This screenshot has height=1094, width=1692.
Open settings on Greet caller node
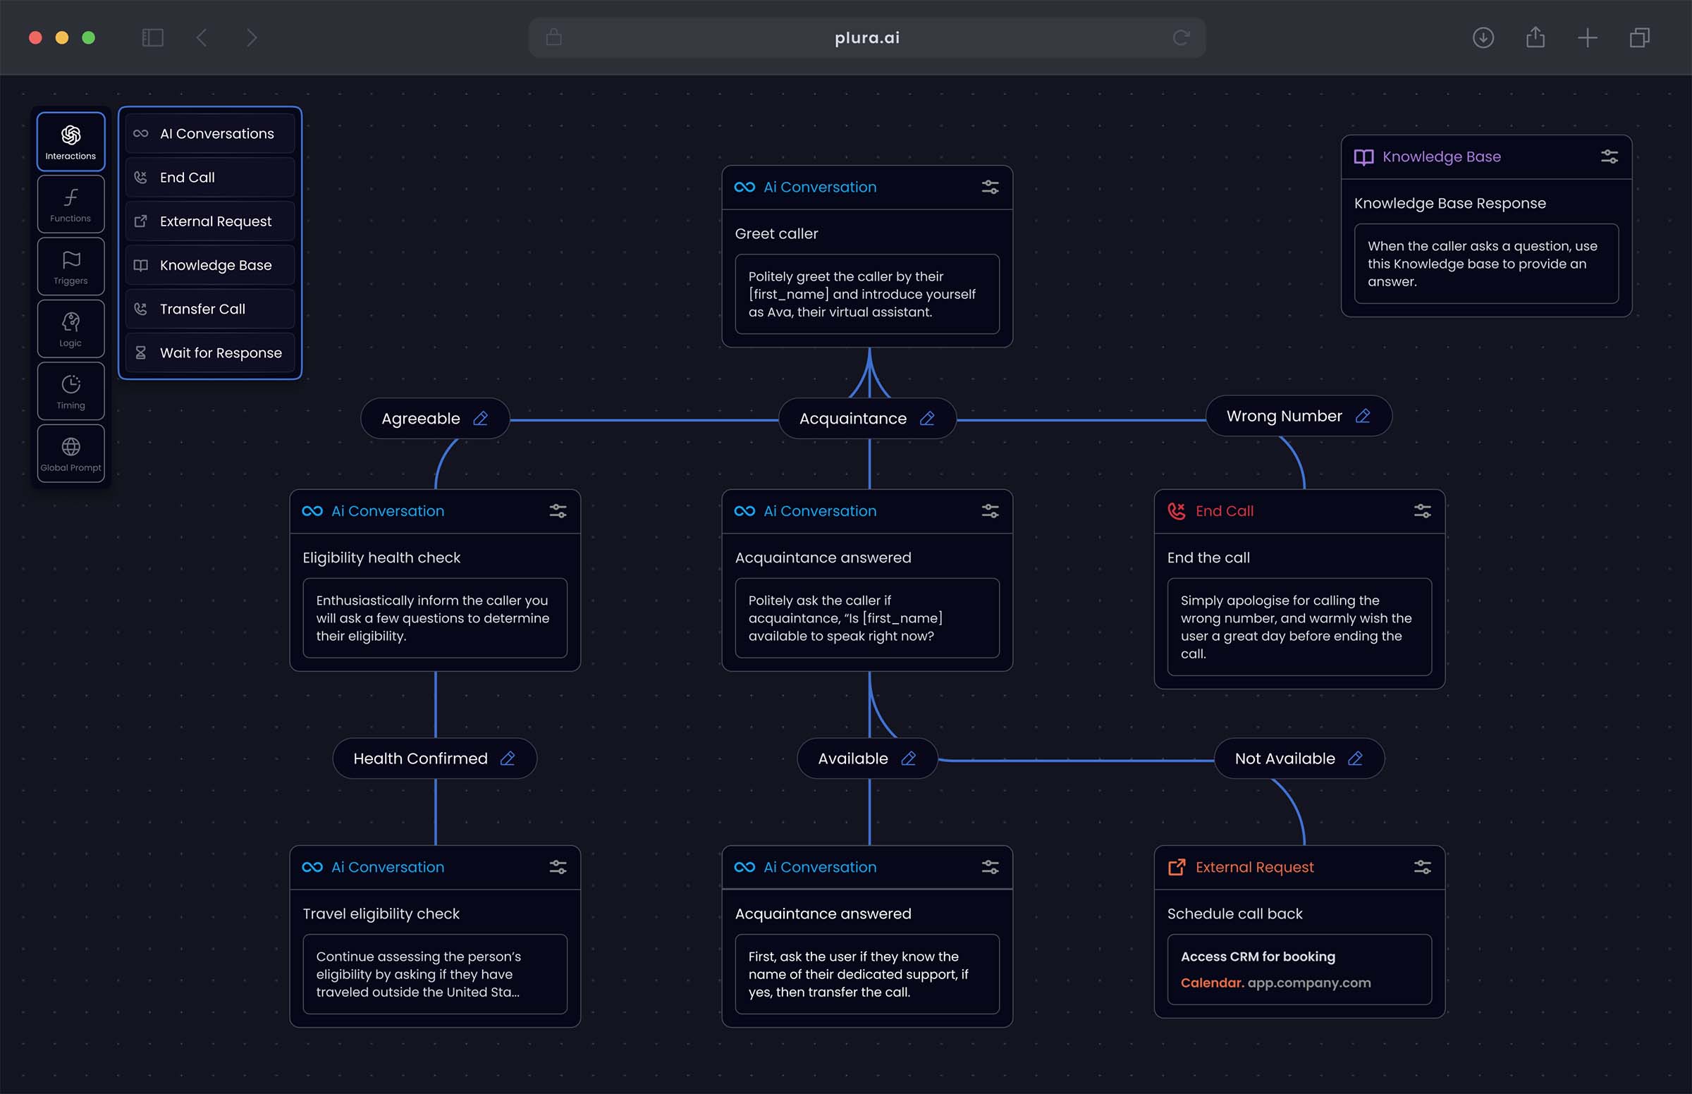tap(990, 188)
